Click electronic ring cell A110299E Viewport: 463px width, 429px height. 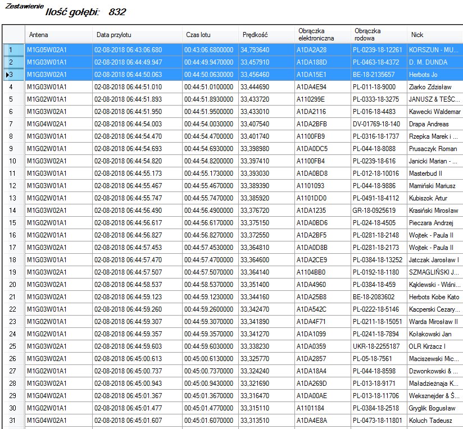click(x=323, y=99)
